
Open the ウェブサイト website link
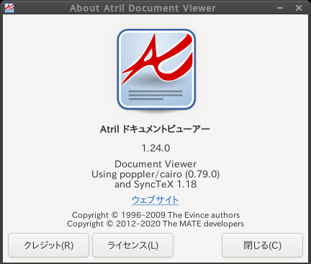click(155, 200)
